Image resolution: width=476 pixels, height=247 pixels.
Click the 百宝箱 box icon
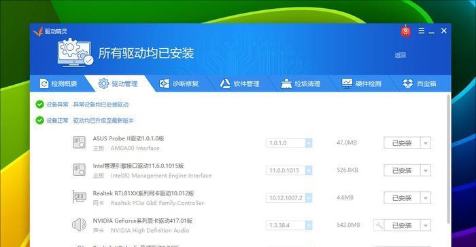coord(408,83)
